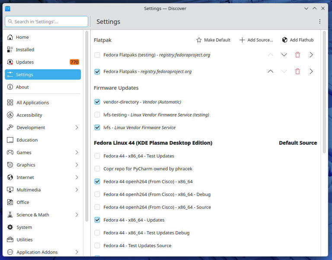Uncheck Fedora Flatpaks registry source
The width and height of the screenshot is (332, 260).
click(97, 72)
